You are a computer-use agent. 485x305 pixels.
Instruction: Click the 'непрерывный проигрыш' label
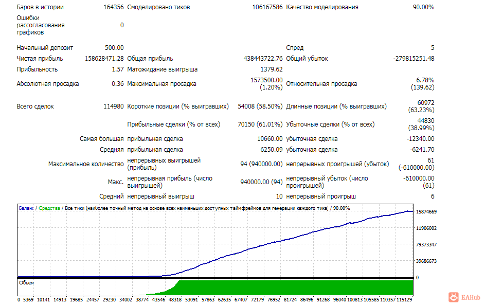pyautogui.click(x=321, y=196)
